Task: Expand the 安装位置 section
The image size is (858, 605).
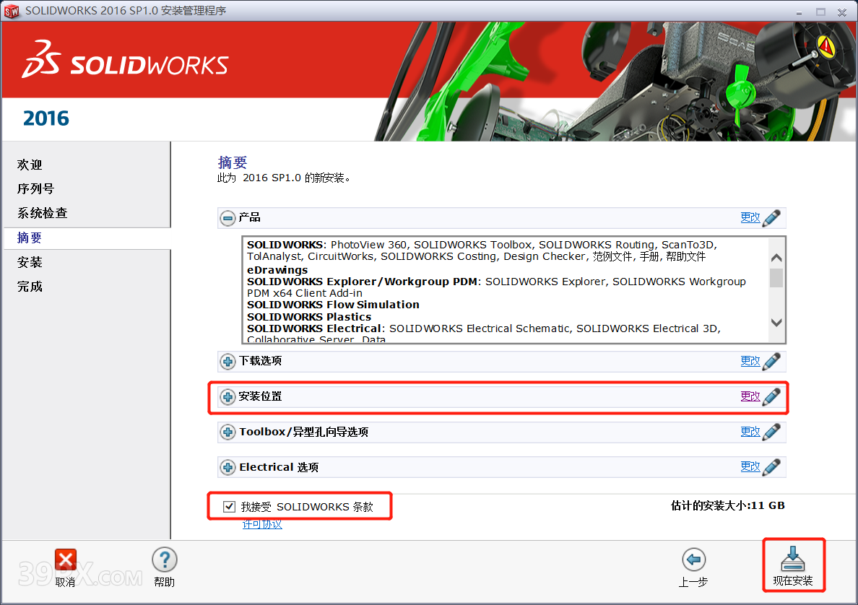Action: (x=227, y=396)
